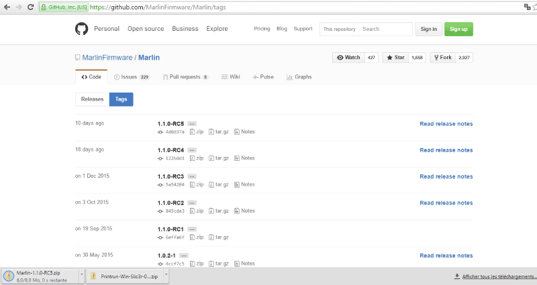Screen dimensions: 537x285
Task: Open Notes for 1.1.0-RC3
Action: [x=244, y=184]
